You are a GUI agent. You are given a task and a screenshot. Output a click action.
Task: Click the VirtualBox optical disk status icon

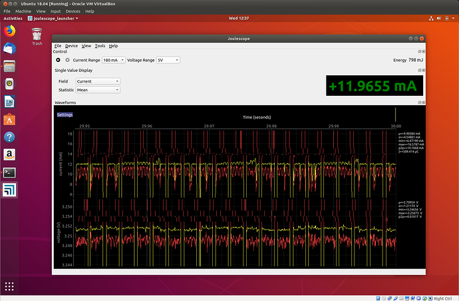[384, 298]
